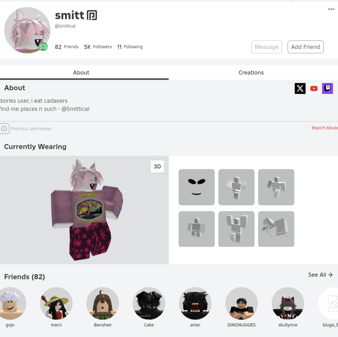Select the black-eyed smile face item
338x337 pixels.
point(197,187)
